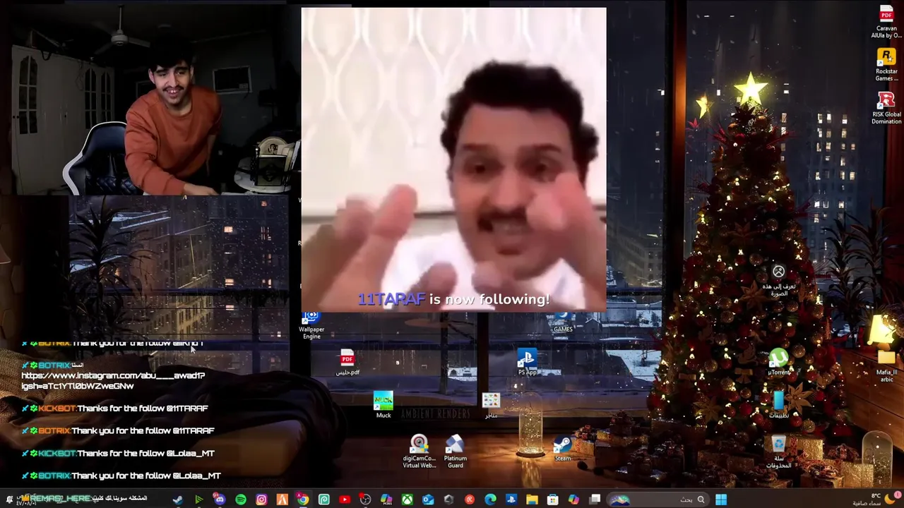Launch the Muck game shortcut
904x508 pixels.
click(x=383, y=405)
